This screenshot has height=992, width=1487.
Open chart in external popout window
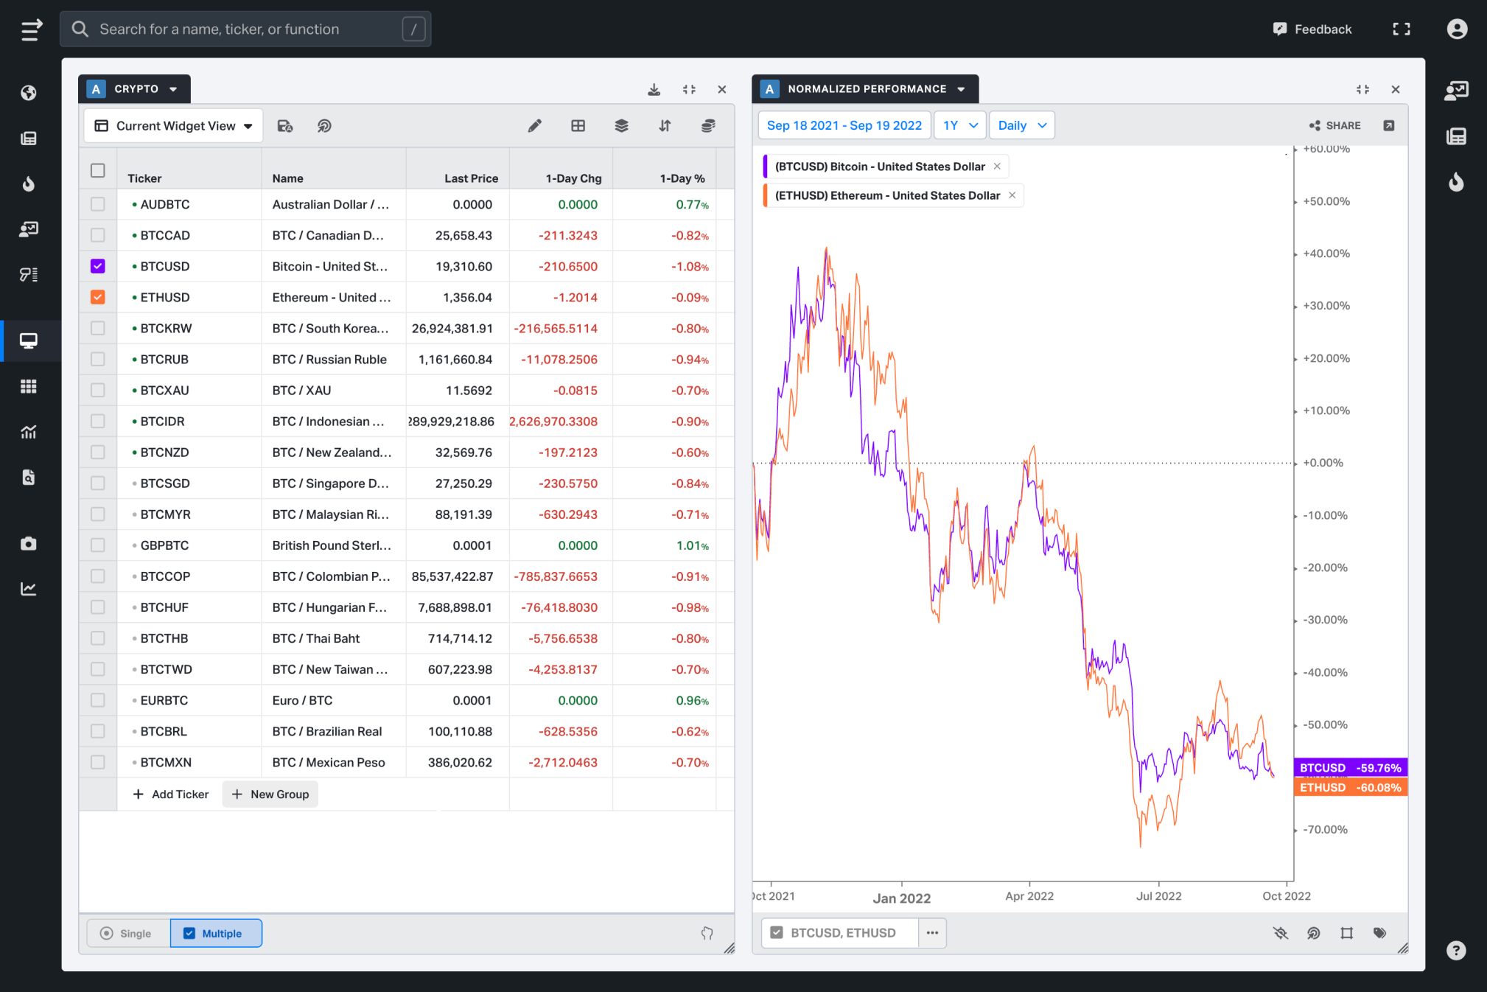[1389, 125]
